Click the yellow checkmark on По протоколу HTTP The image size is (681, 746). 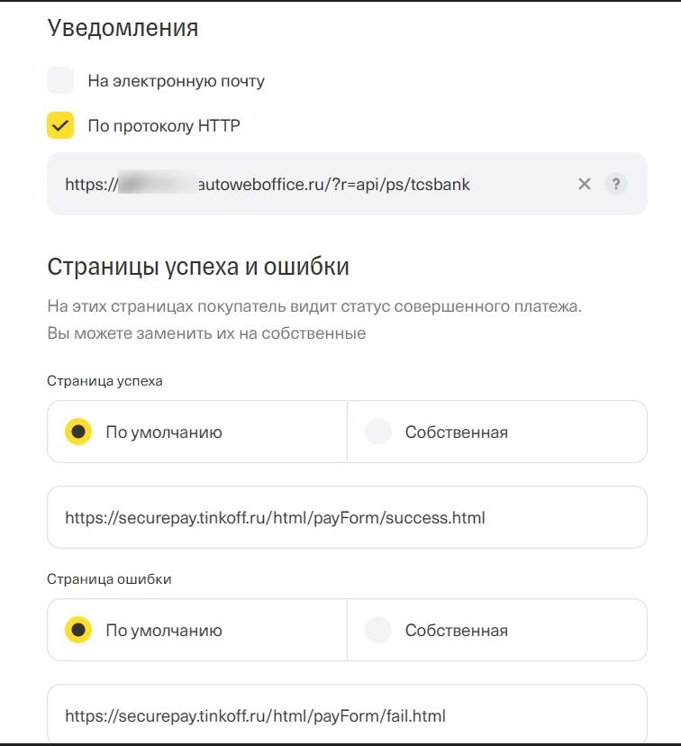pos(60,125)
